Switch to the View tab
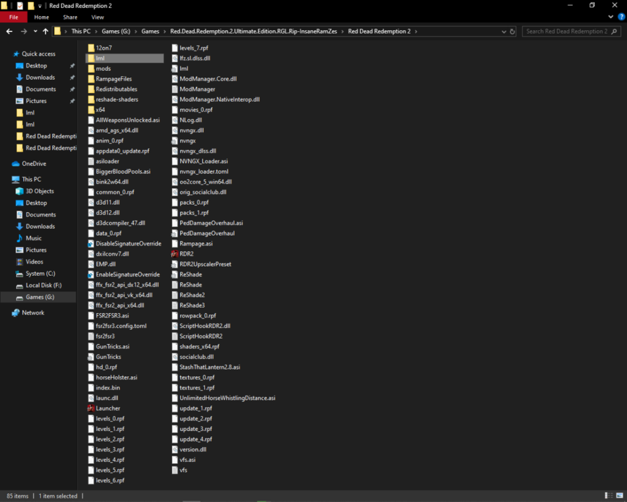 point(98,17)
